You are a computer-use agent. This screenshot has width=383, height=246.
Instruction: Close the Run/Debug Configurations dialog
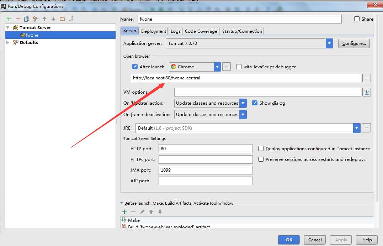point(375,4)
